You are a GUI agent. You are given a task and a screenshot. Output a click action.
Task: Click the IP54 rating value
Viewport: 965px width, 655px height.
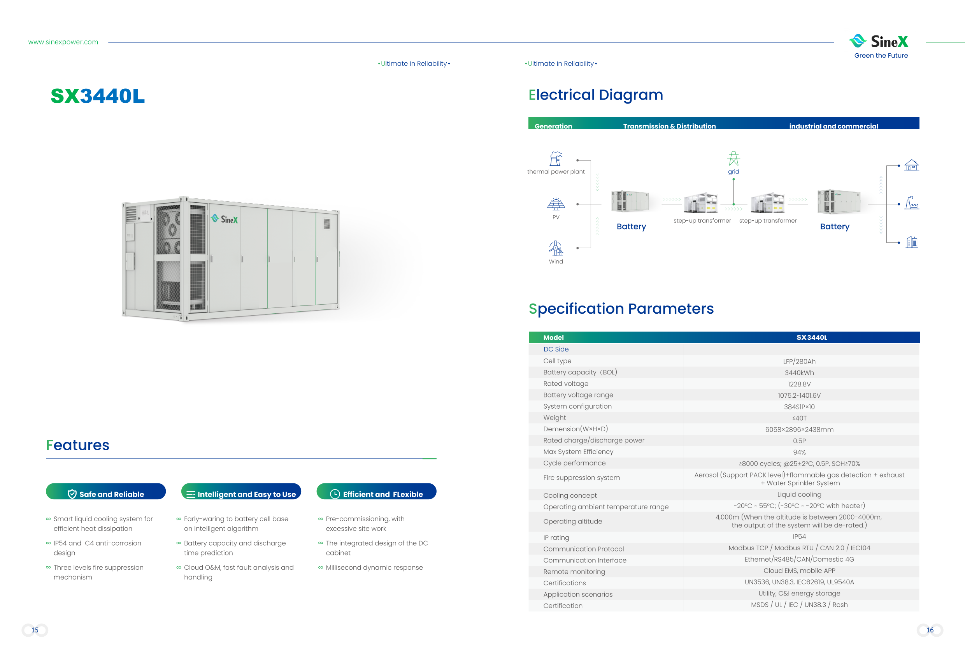click(x=799, y=537)
